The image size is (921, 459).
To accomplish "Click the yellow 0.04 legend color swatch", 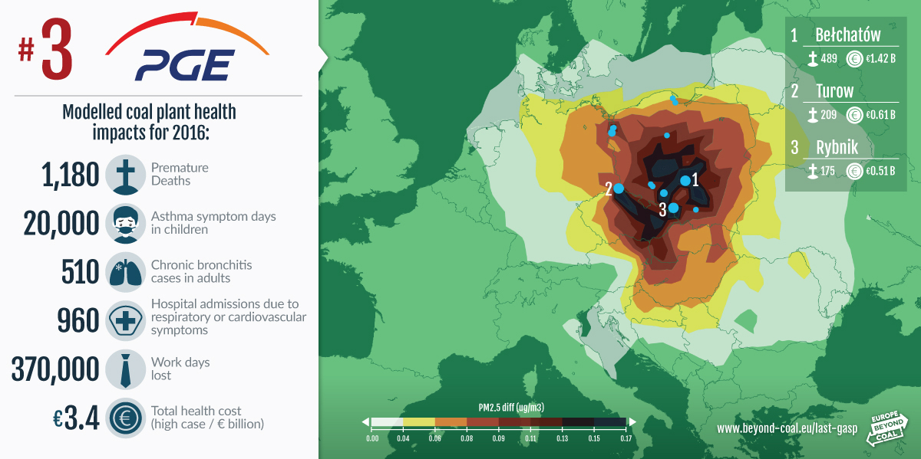I will [418, 422].
